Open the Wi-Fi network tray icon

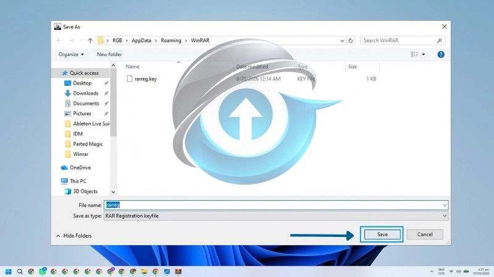pos(451,271)
